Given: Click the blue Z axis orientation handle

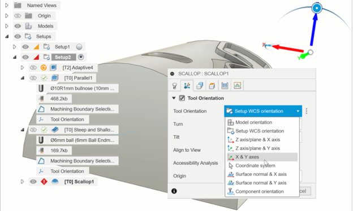Looking at the screenshot, I should tap(317, 8).
